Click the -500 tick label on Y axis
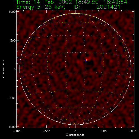 click(x=12, y=98)
